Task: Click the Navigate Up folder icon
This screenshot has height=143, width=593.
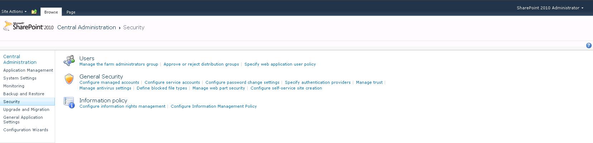Action: pyautogui.click(x=34, y=12)
